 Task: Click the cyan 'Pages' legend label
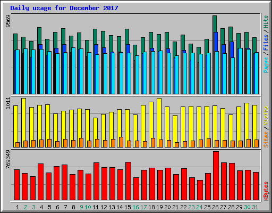click(266, 65)
